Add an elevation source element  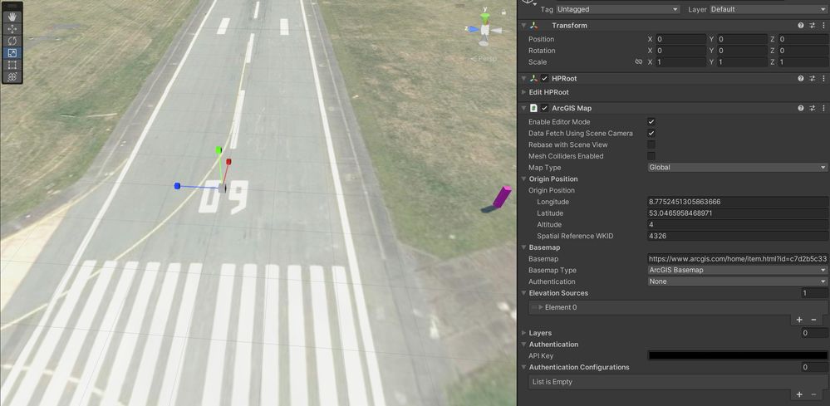click(x=799, y=320)
